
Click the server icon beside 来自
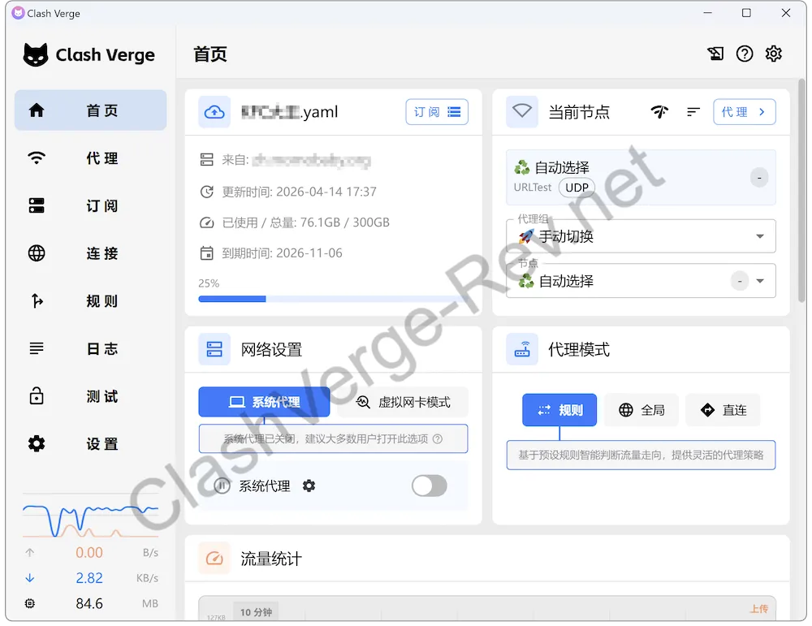coord(206,159)
